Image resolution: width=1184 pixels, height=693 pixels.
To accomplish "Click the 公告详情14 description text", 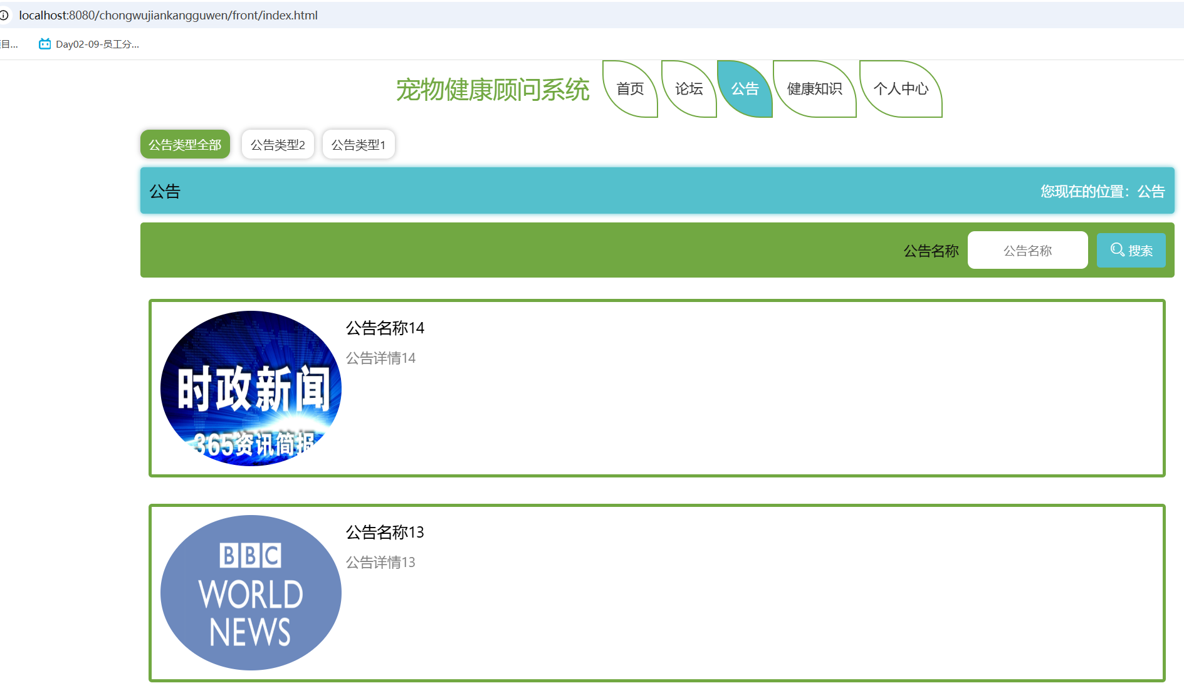I will point(380,358).
